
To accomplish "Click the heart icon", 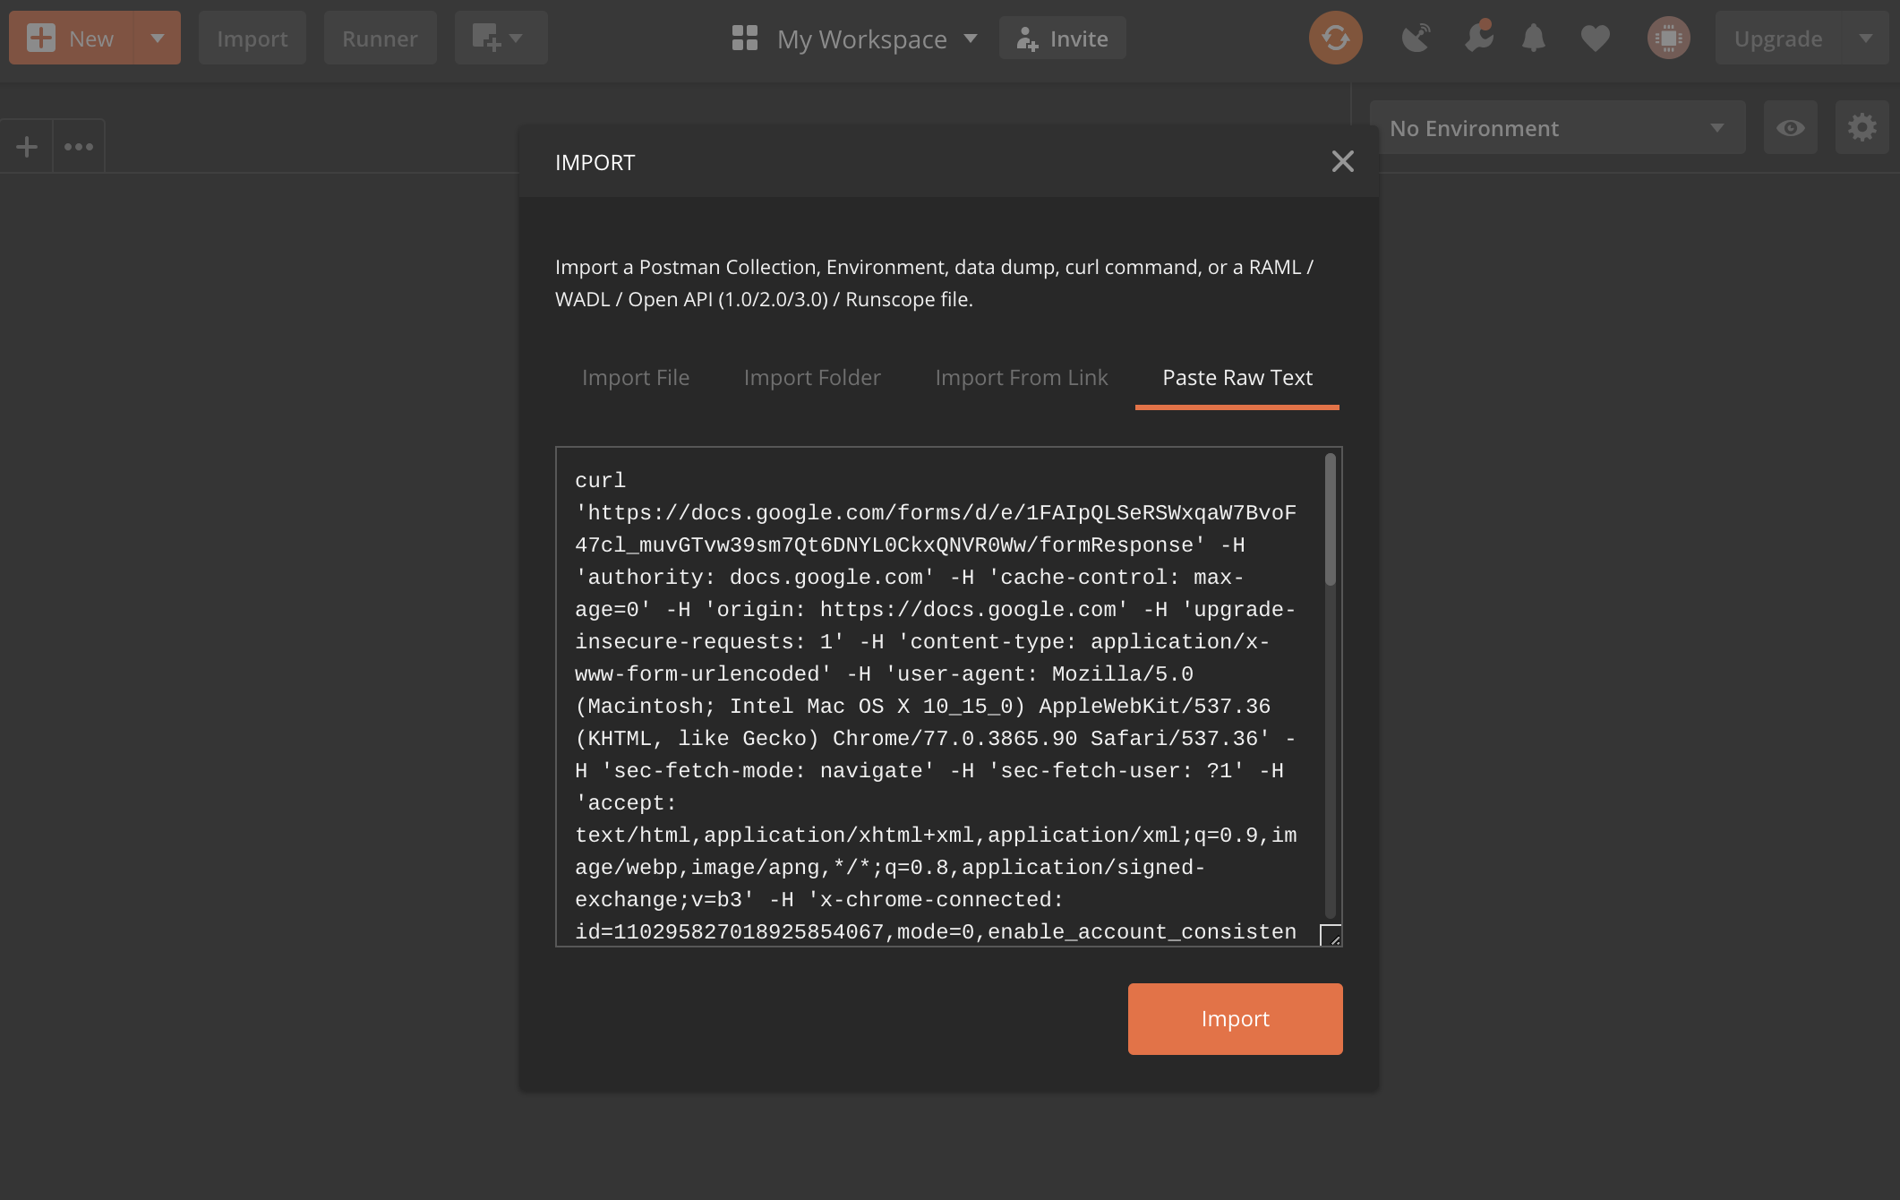I will tap(1595, 39).
